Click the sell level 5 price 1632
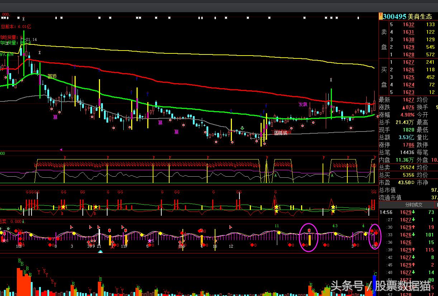This screenshot has width=438, height=296. point(408,25)
